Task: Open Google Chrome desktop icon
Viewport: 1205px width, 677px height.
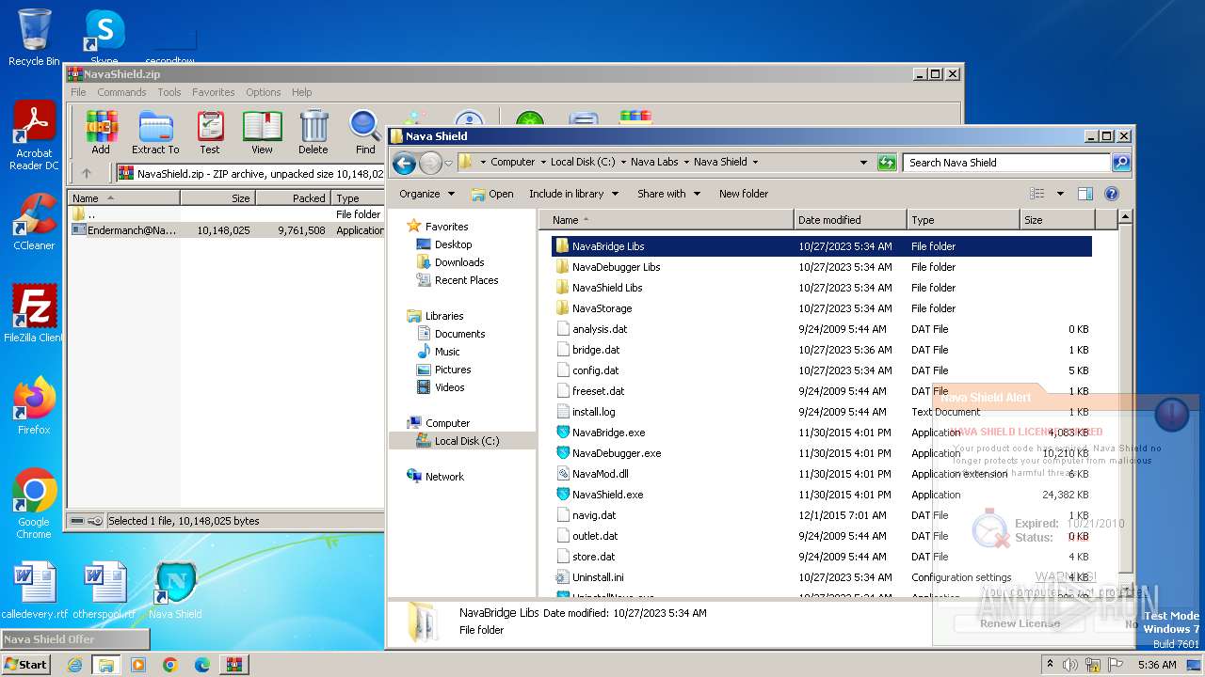Action: point(34,504)
